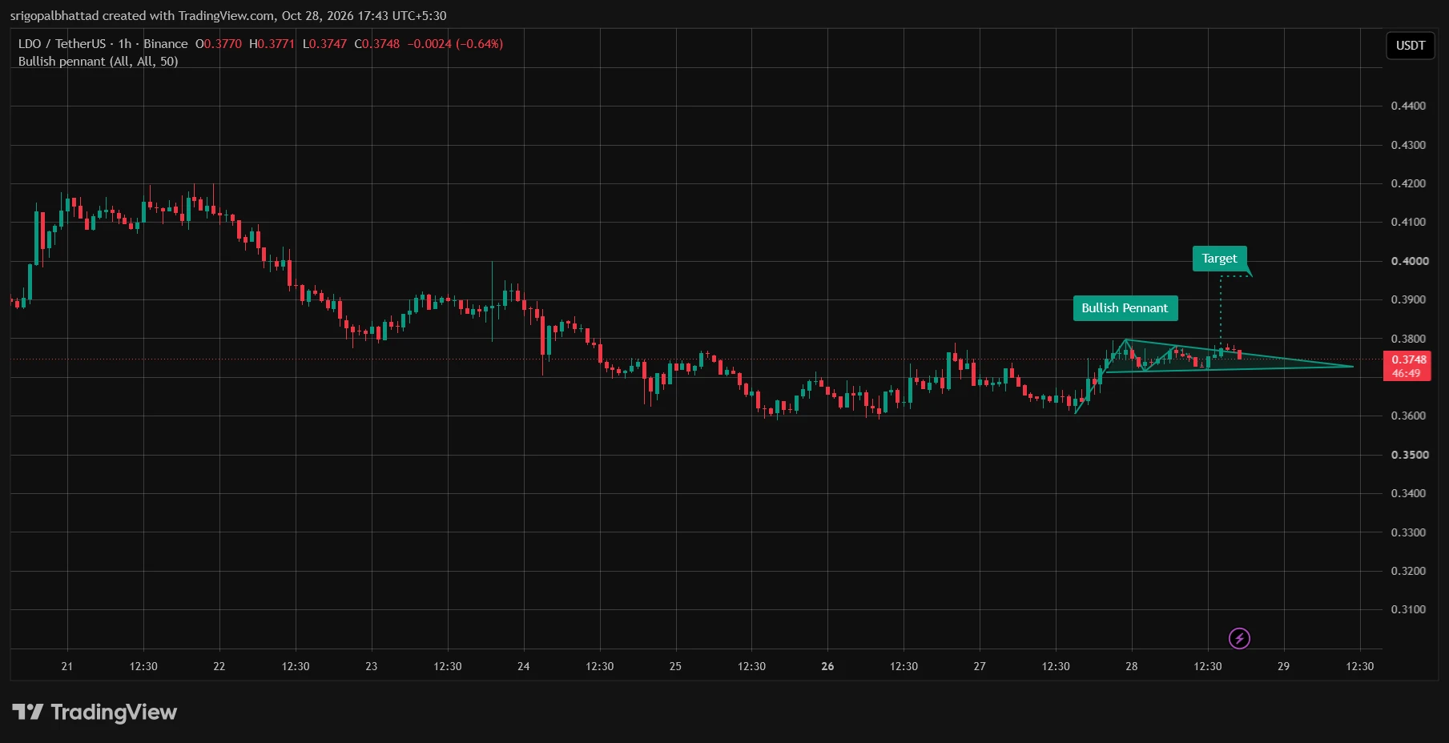Select the Bullish pennant (All, All, 50) indicator legend
The height and width of the screenshot is (743, 1449).
coord(98,62)
